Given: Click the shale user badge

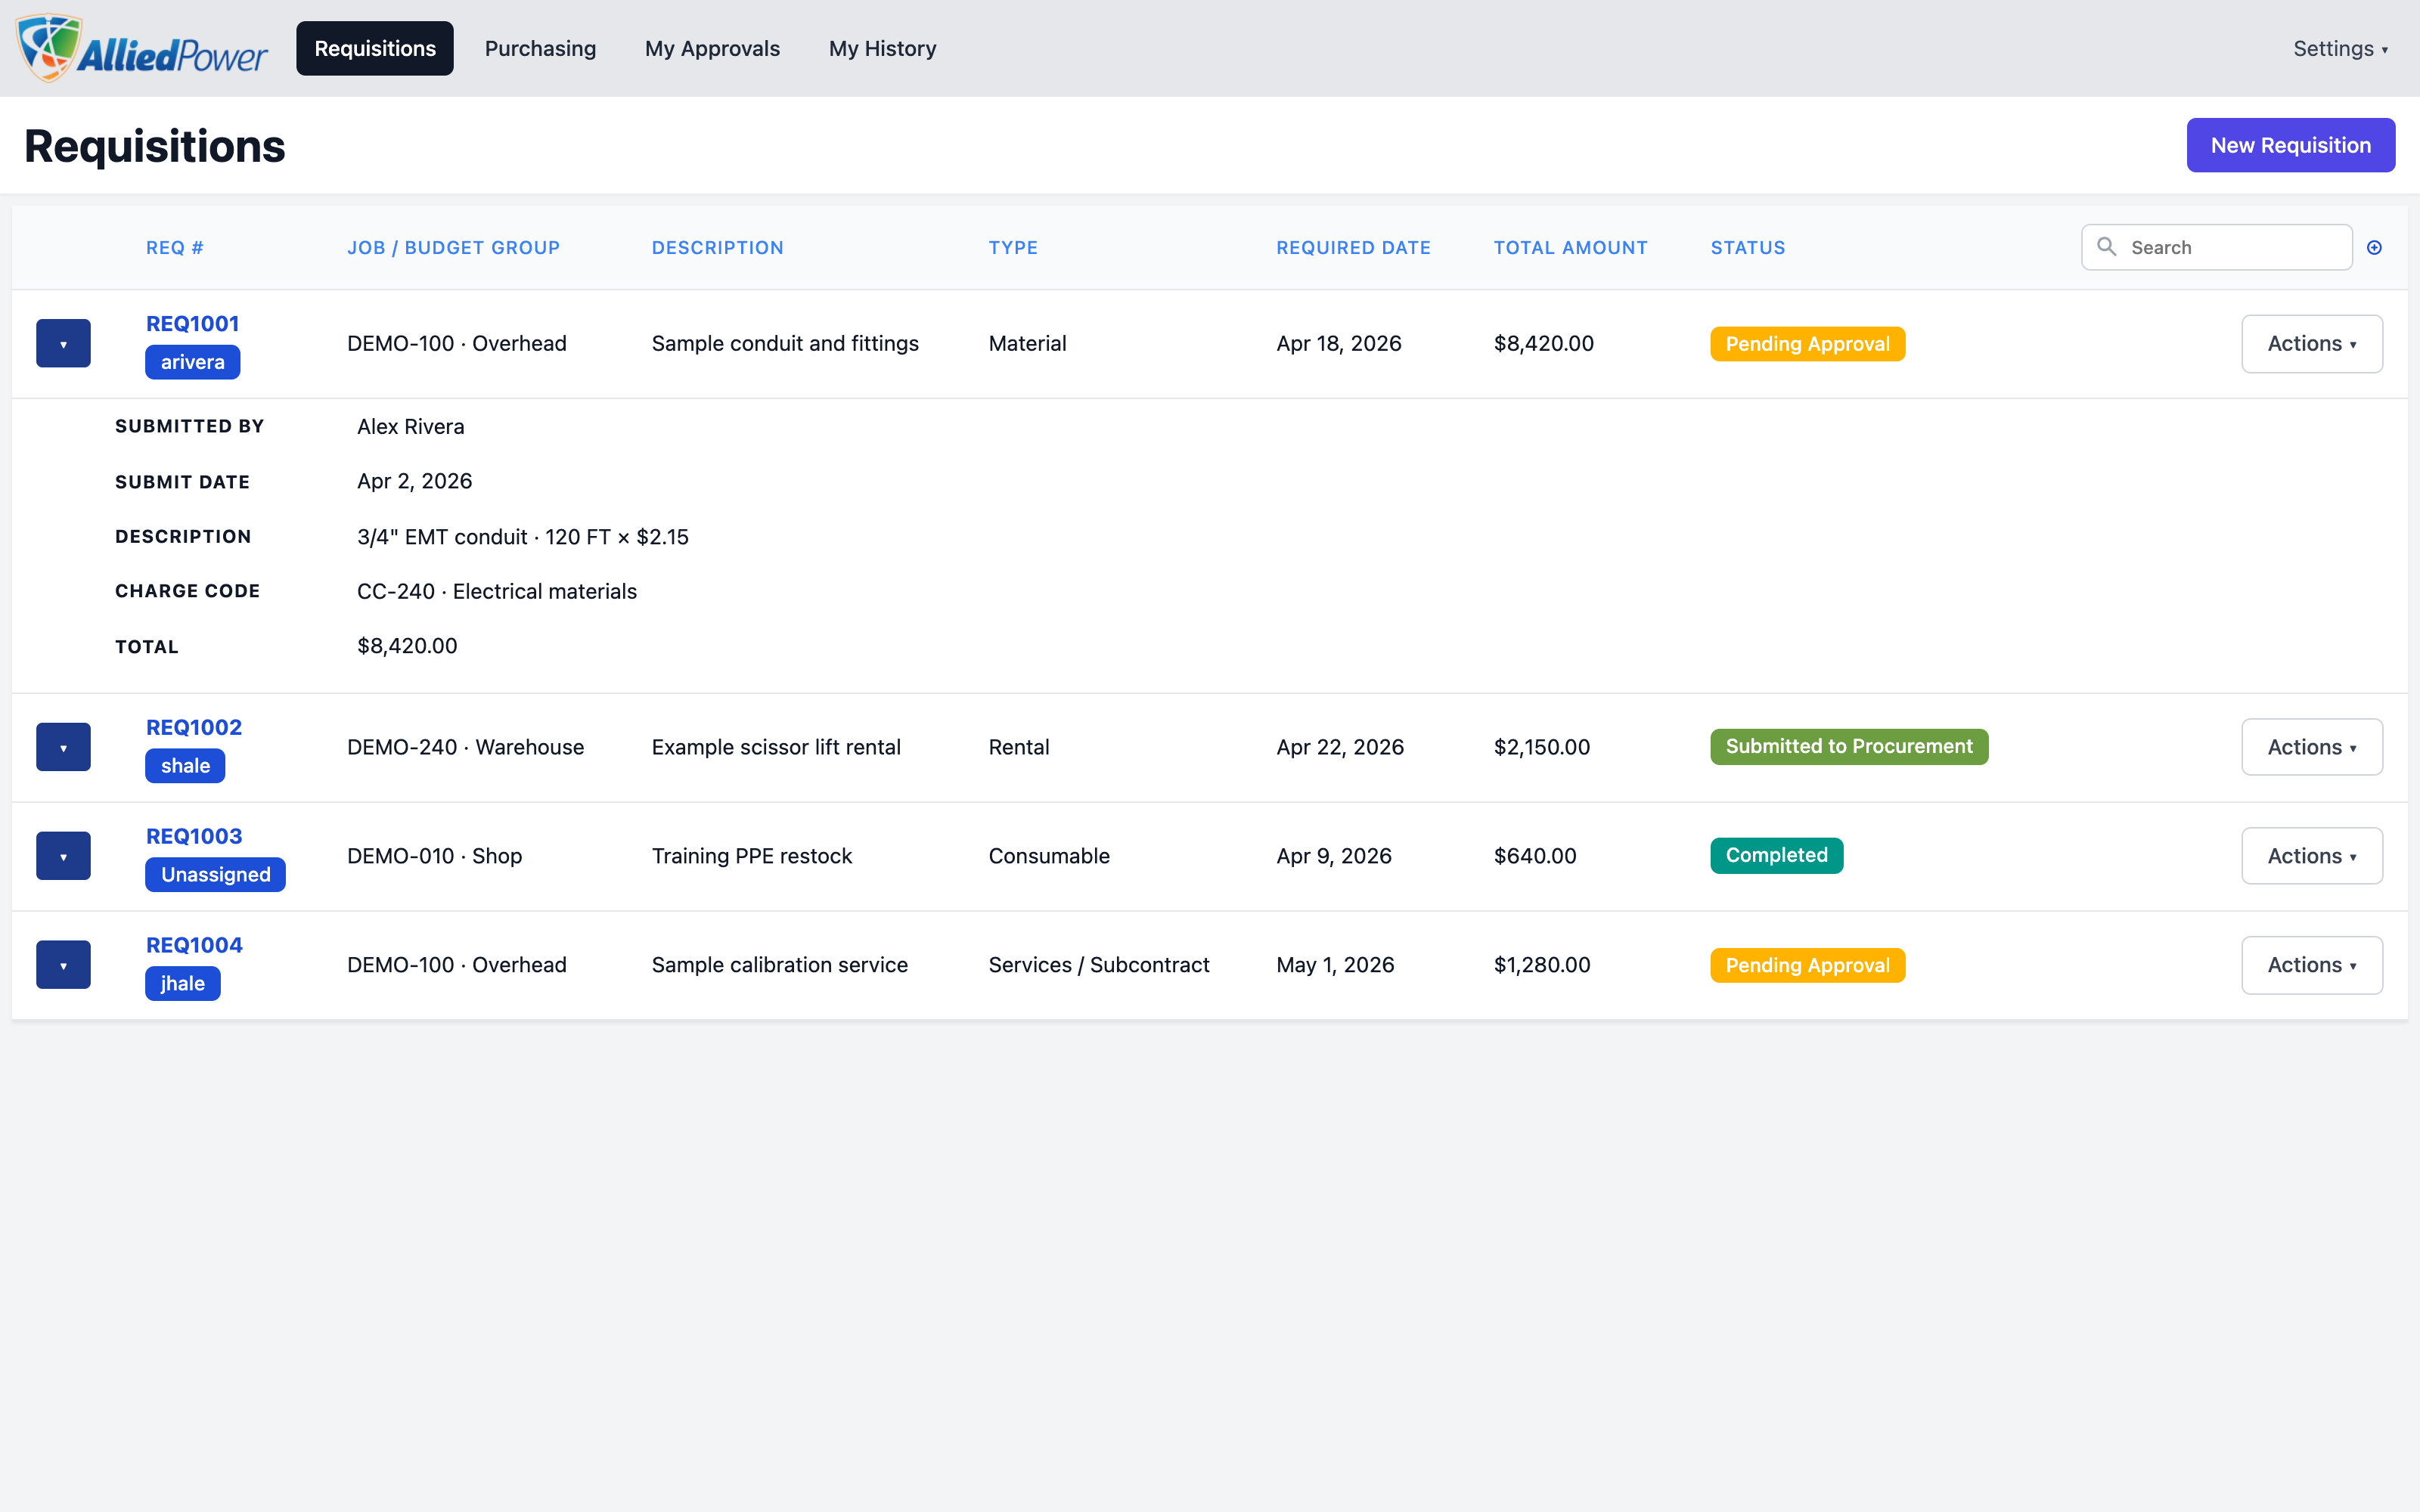Looking at the screenshot, I should pos(185,766).
